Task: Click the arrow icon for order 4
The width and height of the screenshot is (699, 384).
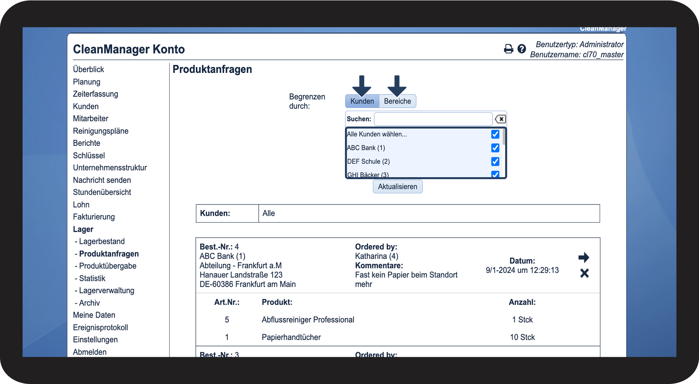Action: (584, 258)
